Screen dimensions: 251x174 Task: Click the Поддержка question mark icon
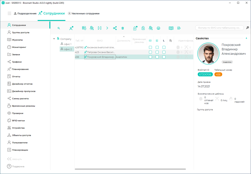point(9,166)
